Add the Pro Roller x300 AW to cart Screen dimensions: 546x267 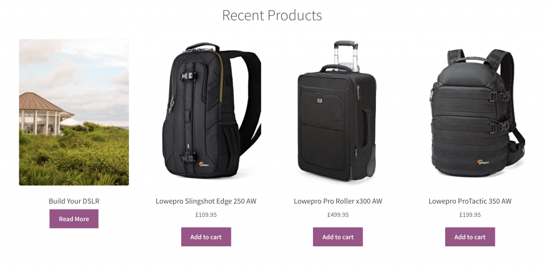338,237
